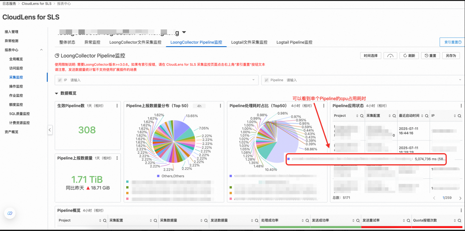465x231 pixels.
Task: Click the 重置 reset button
Action: [430, 56]
